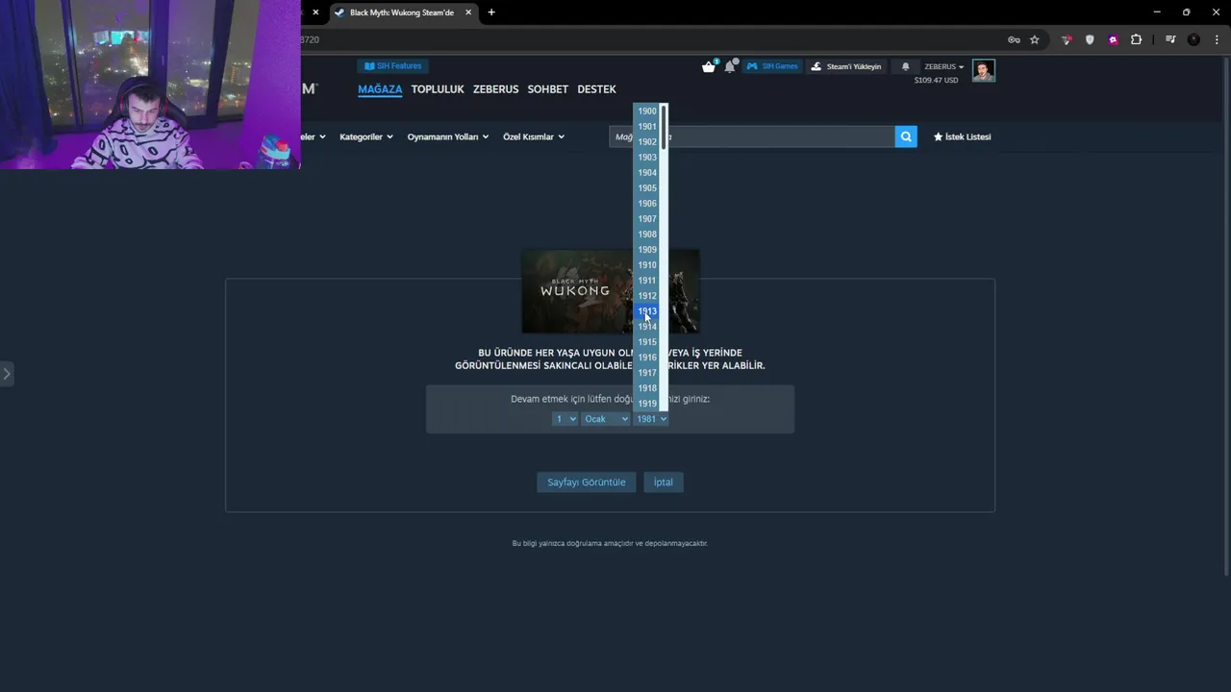Open the DESTEK support menu
This screenshot has width=1231, height=692.
(x=596, y=89)
